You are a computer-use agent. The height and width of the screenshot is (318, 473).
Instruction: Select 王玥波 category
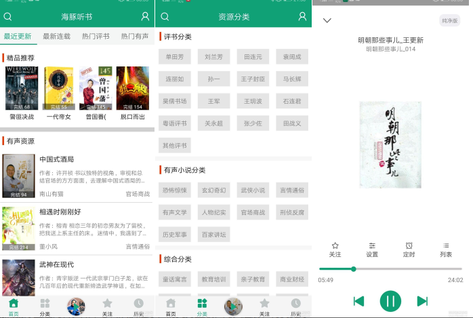pyautogui.click(x=253, y=101)
